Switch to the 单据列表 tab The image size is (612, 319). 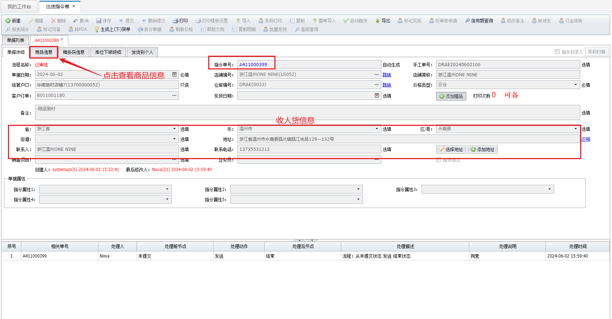pos(16,40)
